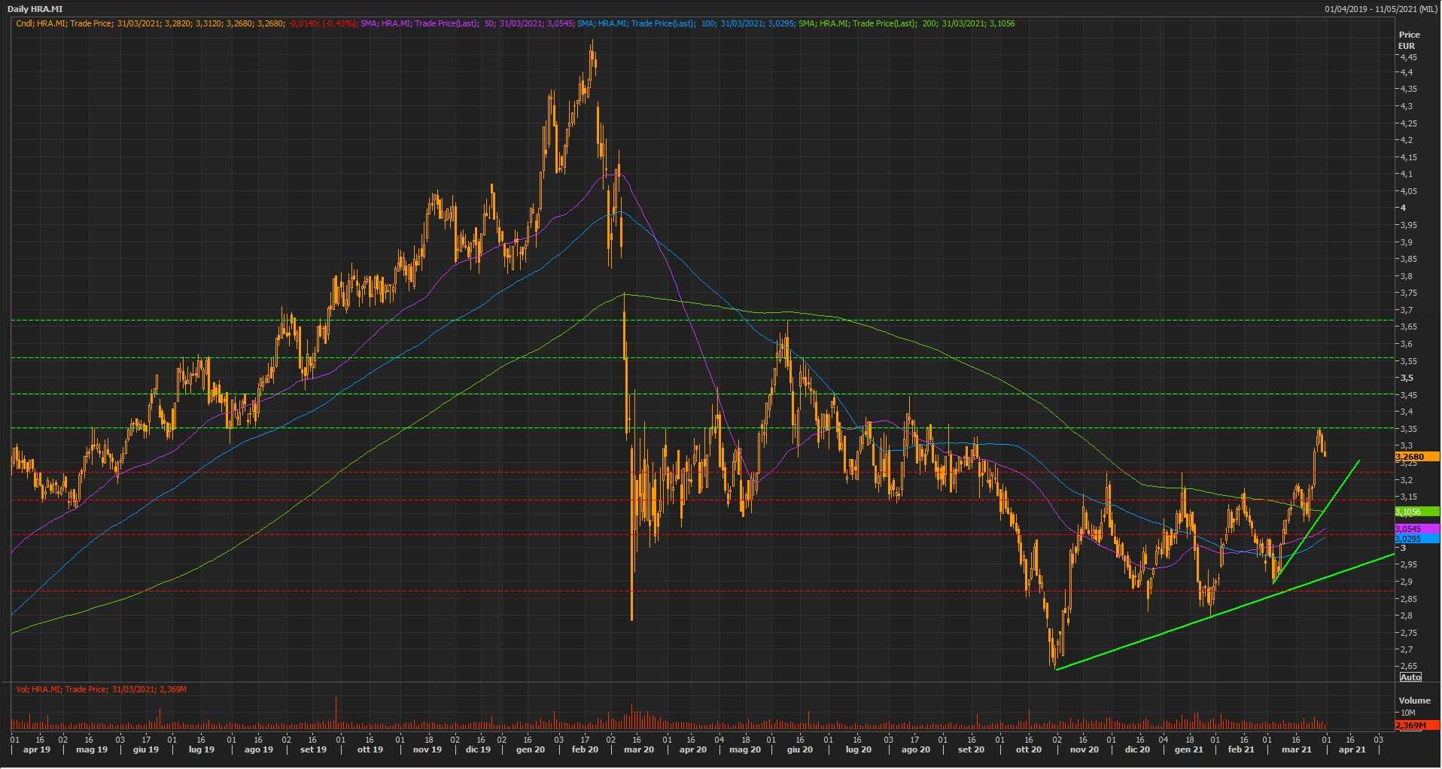Image resolution: width=1442 pixels, height=769 pixels.
Task: Click the Daily HRA.MI chart title
Action: (35, 9)
